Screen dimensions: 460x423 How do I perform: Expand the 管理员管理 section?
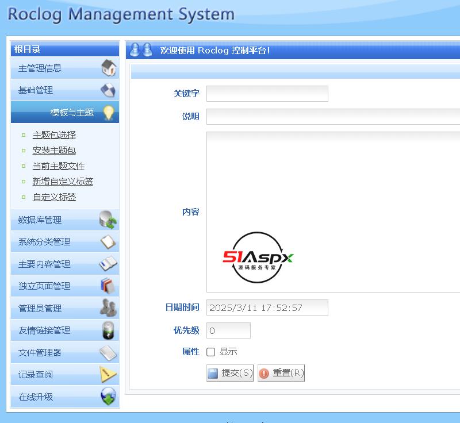[x=65, y=308]
